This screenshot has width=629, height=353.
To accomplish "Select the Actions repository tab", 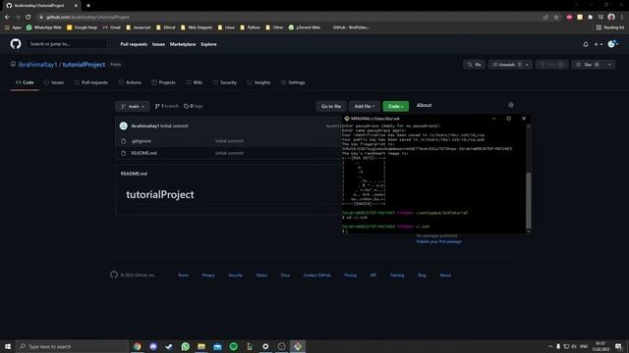I will pyautogui.click(x=130, y=82).
